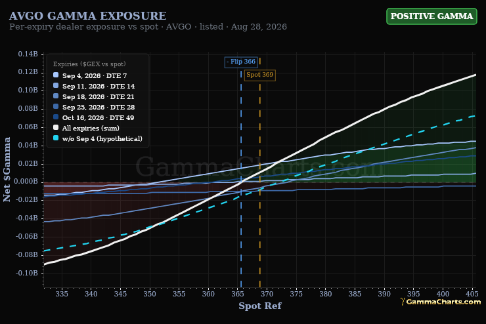This screenshot has width=486, height=324.
Task: Click the Sep 4, 2026 legend swatch
Action: [56, 75]
